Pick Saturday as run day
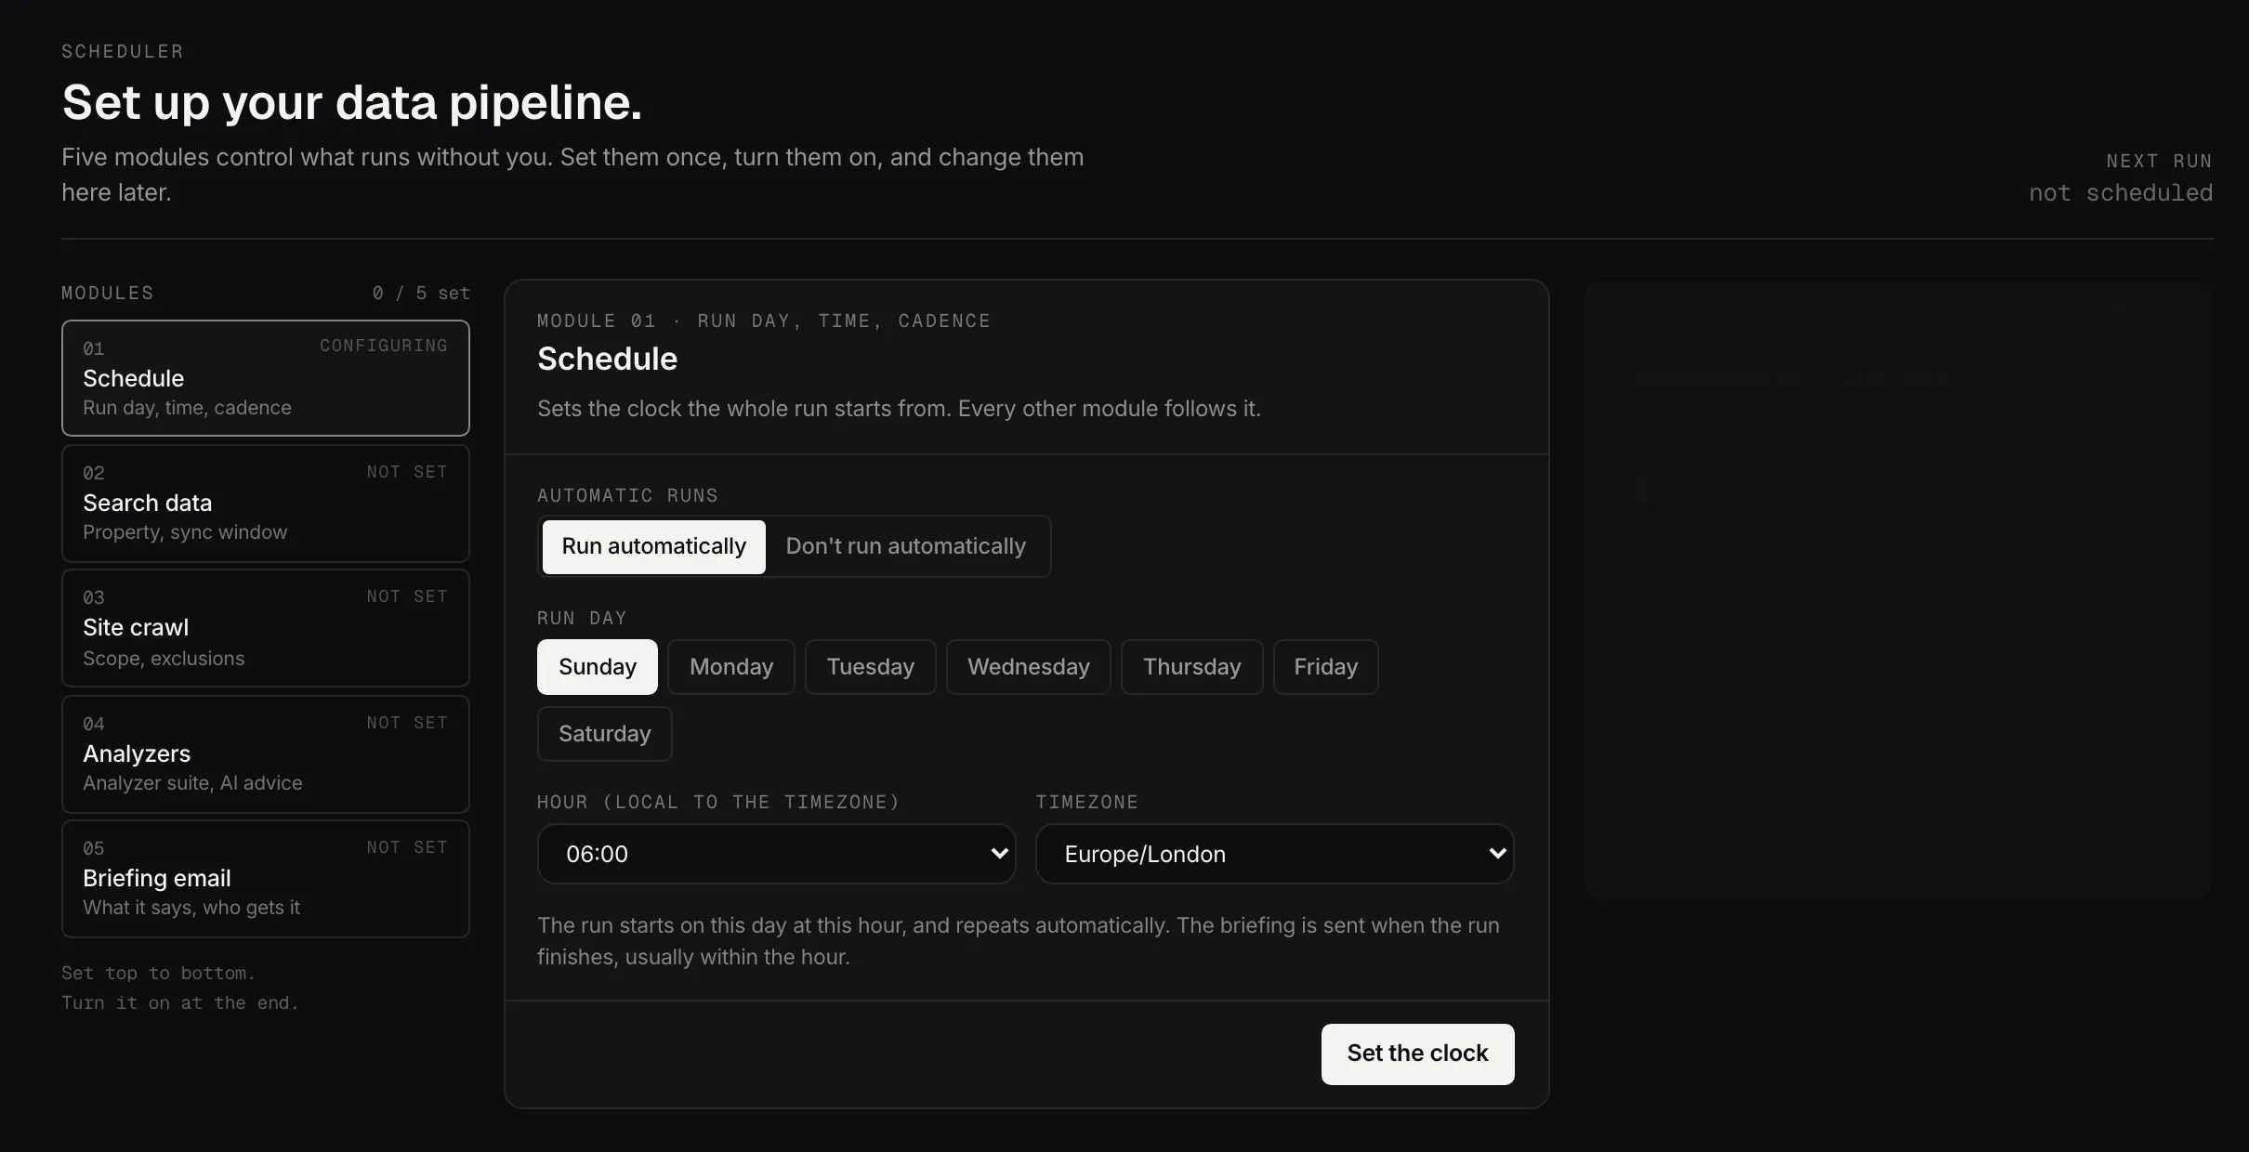2249x1152 pixels. click(605, 734)
